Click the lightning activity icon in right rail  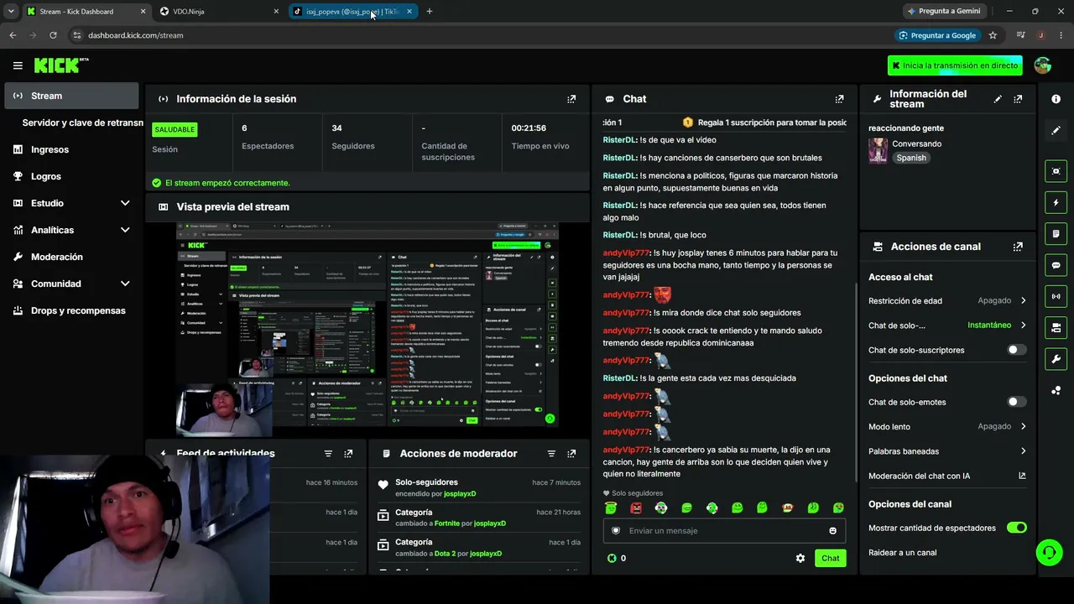(x=1056, y=202)
